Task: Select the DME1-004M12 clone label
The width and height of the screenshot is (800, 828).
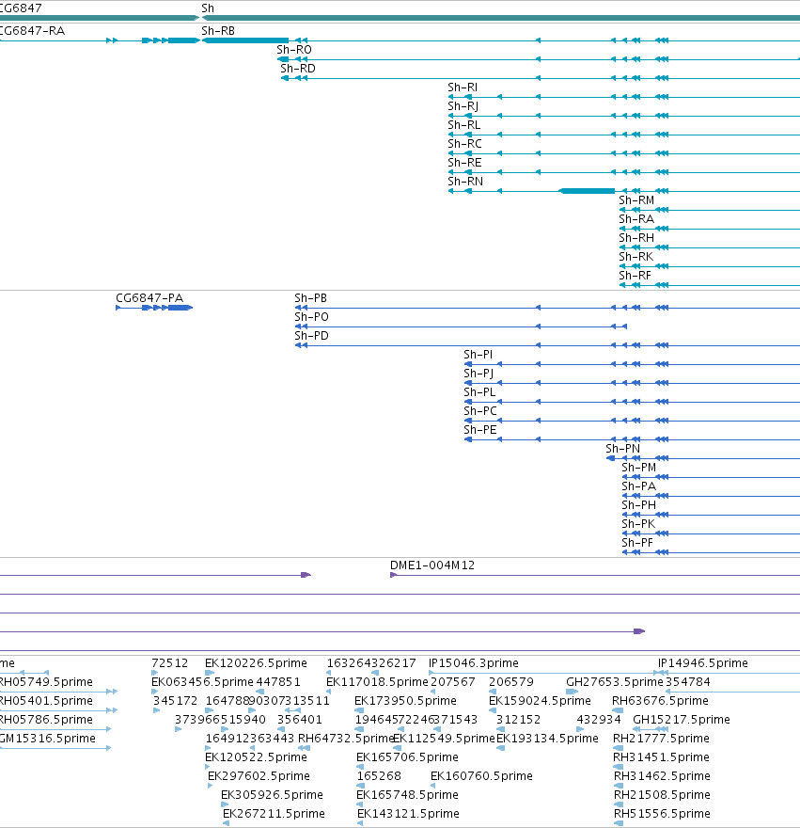Action: click(432, 565)
